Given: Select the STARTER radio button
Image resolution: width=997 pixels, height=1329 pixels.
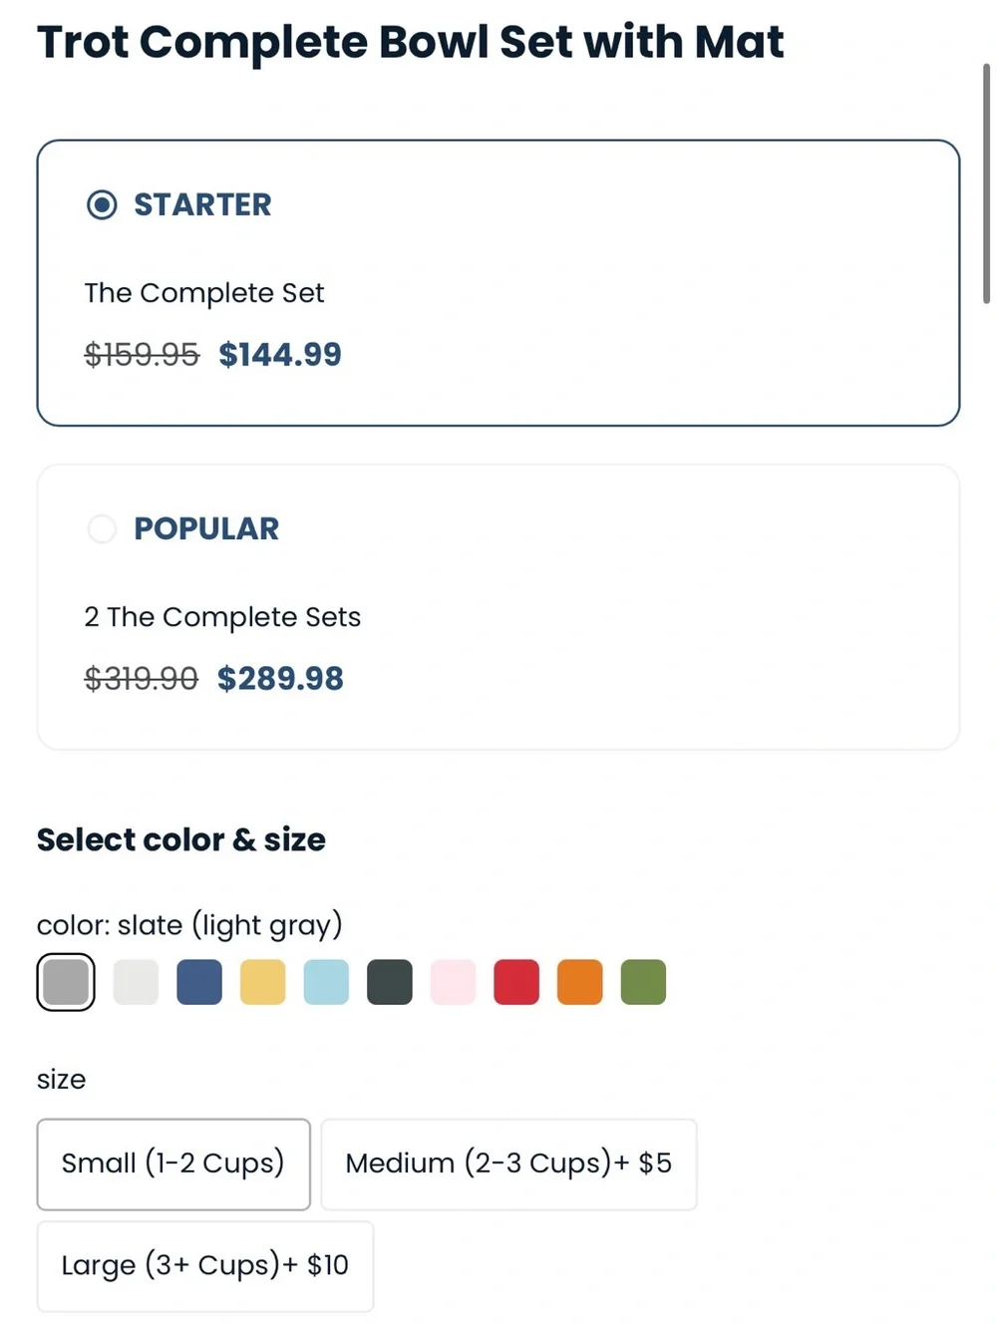Looking at the screenshot, I should [102, 204].
